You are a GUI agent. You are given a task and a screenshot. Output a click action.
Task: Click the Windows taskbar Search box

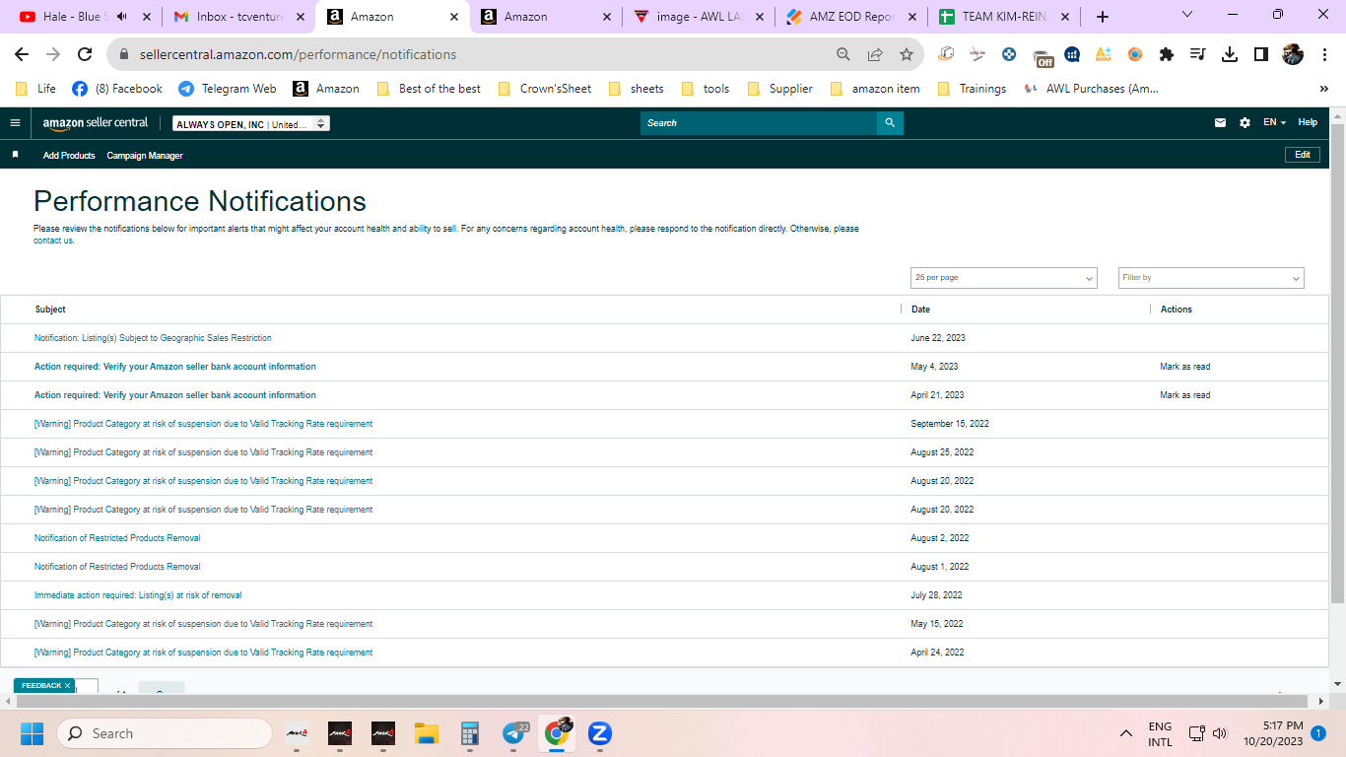pos(165,733)
